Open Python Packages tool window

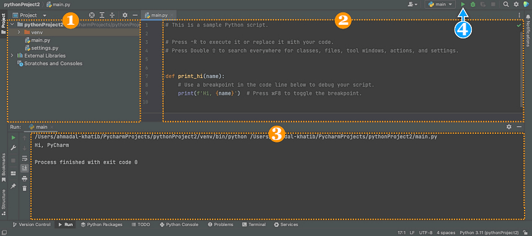tap(102, 224)
